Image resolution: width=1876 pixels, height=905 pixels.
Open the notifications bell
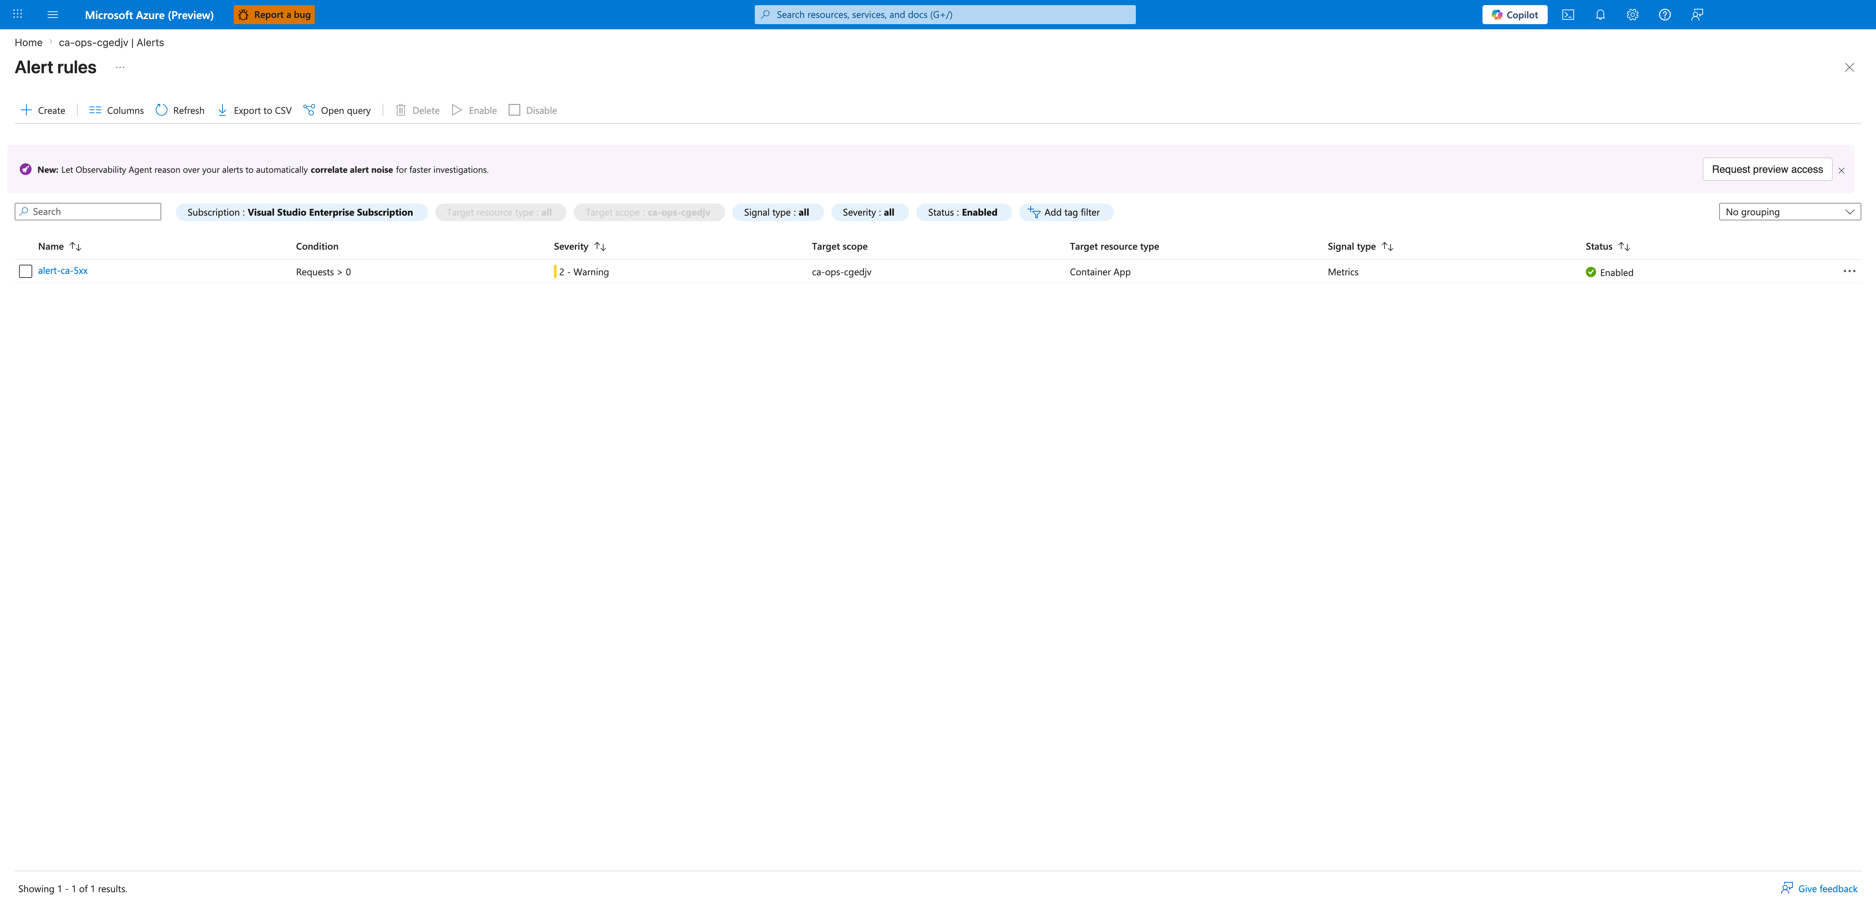click(1600, 15)
